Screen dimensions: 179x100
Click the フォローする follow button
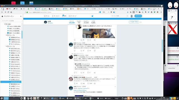coord(134,22)
